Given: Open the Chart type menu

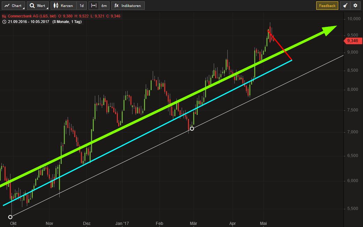Looking at the screenshot, I should click(x=13, y=6).
